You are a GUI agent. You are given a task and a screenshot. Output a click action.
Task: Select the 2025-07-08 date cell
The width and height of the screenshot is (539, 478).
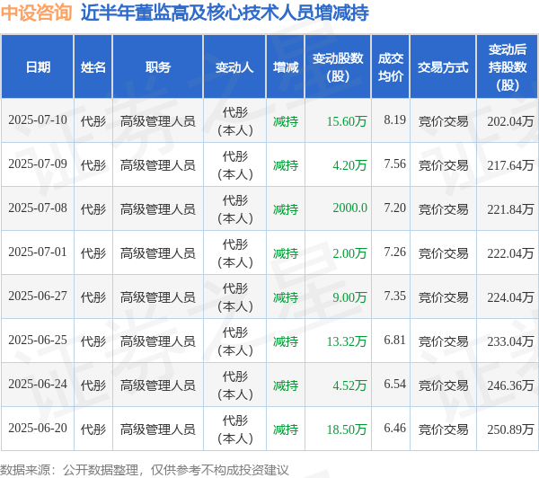[38, 208]
